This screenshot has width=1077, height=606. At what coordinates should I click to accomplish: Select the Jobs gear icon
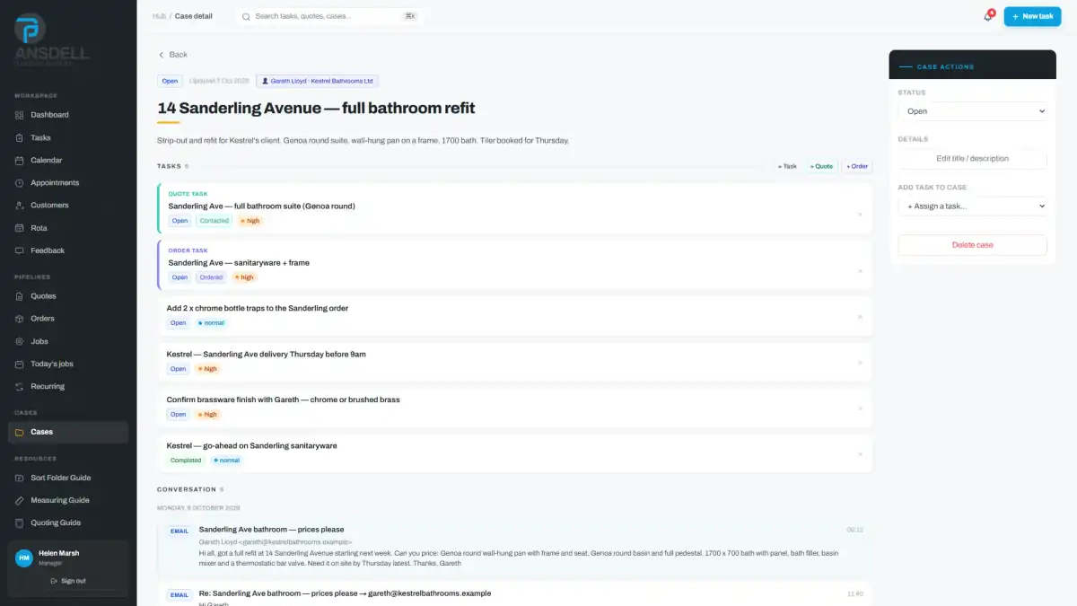[20, 341]
